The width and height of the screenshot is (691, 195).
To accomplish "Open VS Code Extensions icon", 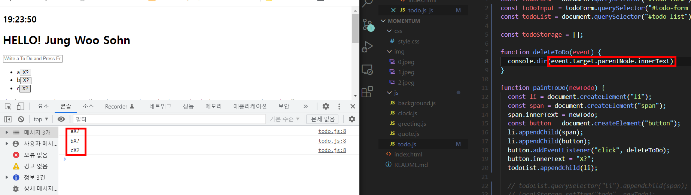I will click(x=368, y=91).
